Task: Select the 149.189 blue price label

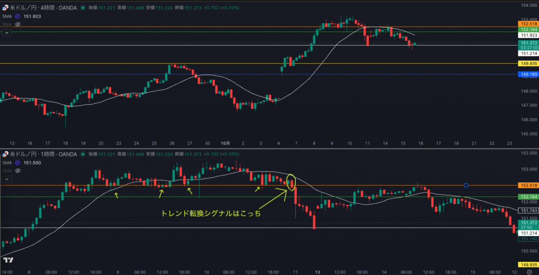Action: point(527,75)
